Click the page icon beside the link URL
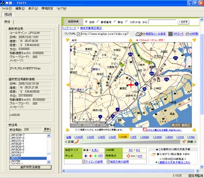The image size is (204, 178). [x=78, y=34]
